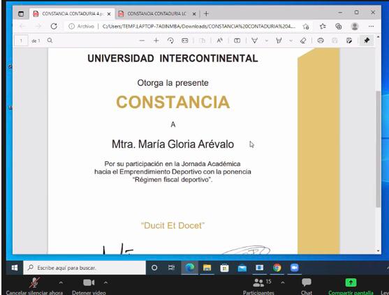Expand participants options arrow in Zoom
The image size is (389, 295).
point(283,282)
